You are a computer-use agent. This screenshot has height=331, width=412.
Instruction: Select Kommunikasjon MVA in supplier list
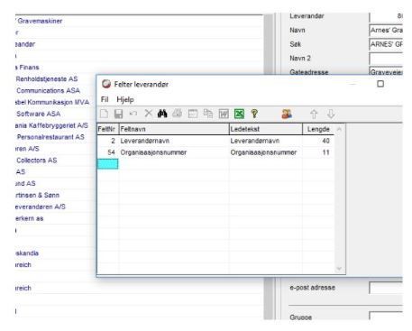(x=52, y=102)
